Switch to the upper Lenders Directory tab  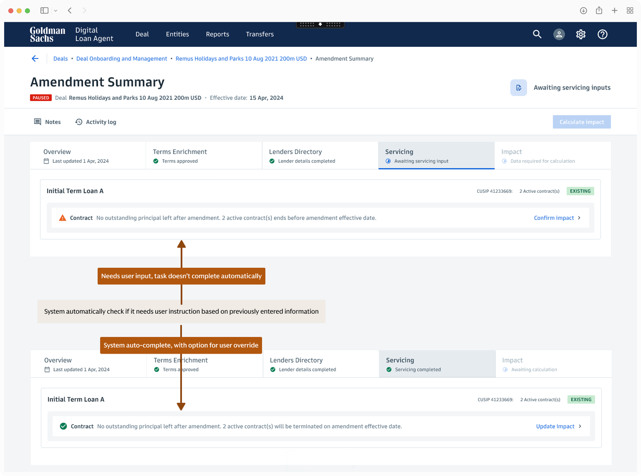click(320, 156)
